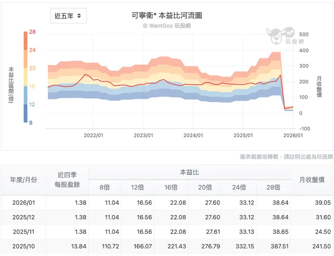Click the 13.84 EPS cell
This screenshot has width=334, height=256.
pos(79,246)
